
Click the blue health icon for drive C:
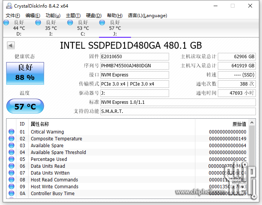point(70,22)
